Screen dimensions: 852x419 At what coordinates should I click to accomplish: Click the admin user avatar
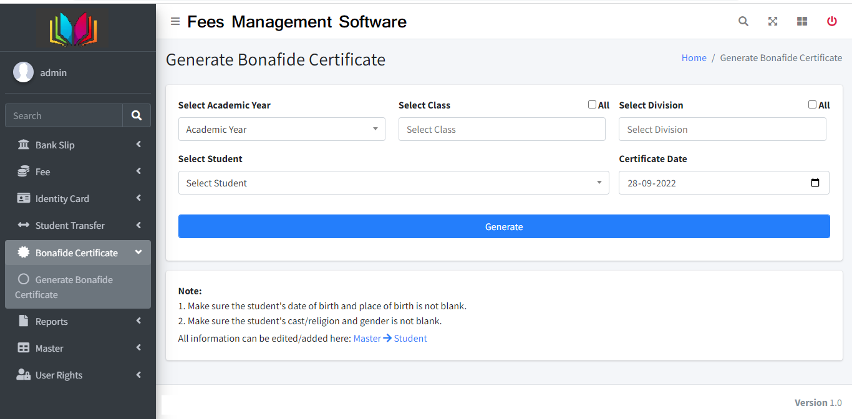(24, 72)
